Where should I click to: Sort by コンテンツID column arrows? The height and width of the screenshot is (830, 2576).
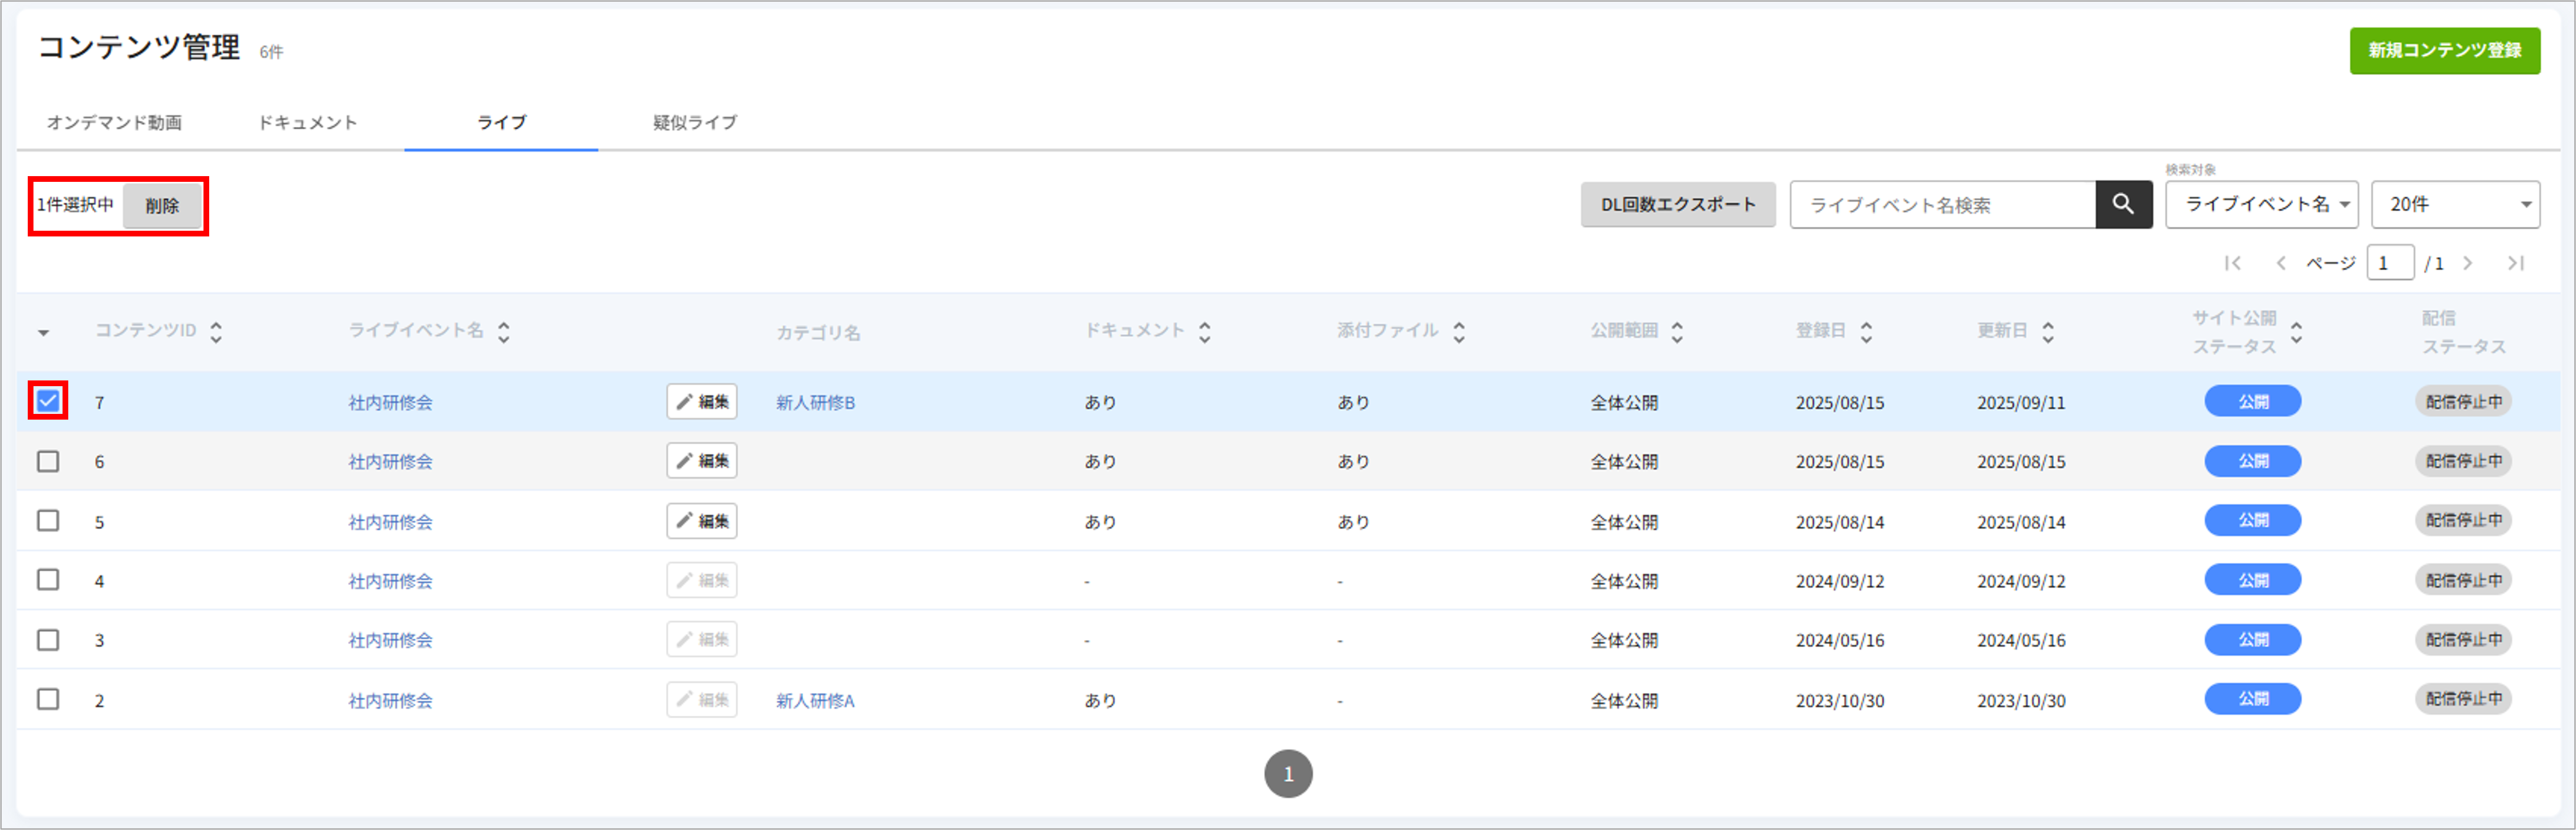click(x=216, y=332)
